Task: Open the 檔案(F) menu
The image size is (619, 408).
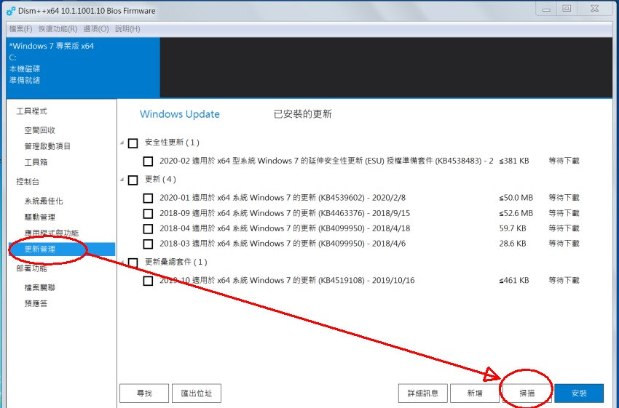Action: (20, 29)
